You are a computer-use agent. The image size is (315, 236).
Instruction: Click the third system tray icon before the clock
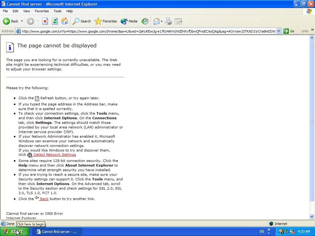[x=292, y=232]
